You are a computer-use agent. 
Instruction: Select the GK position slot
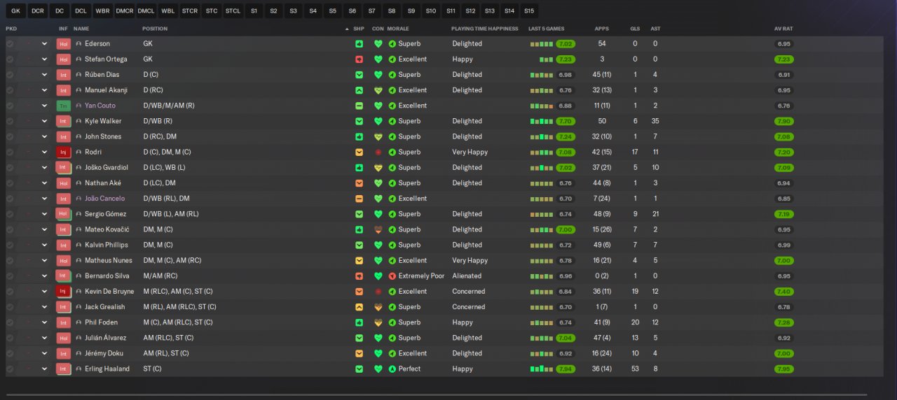pos(16,11)
